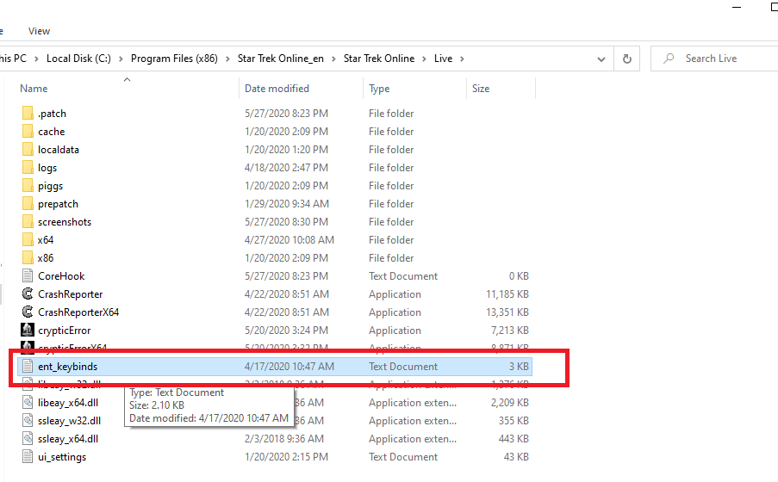This screenshot has width=778, height=482.
Task: Click the CoreHook text document icon
Action: point(28,275)
